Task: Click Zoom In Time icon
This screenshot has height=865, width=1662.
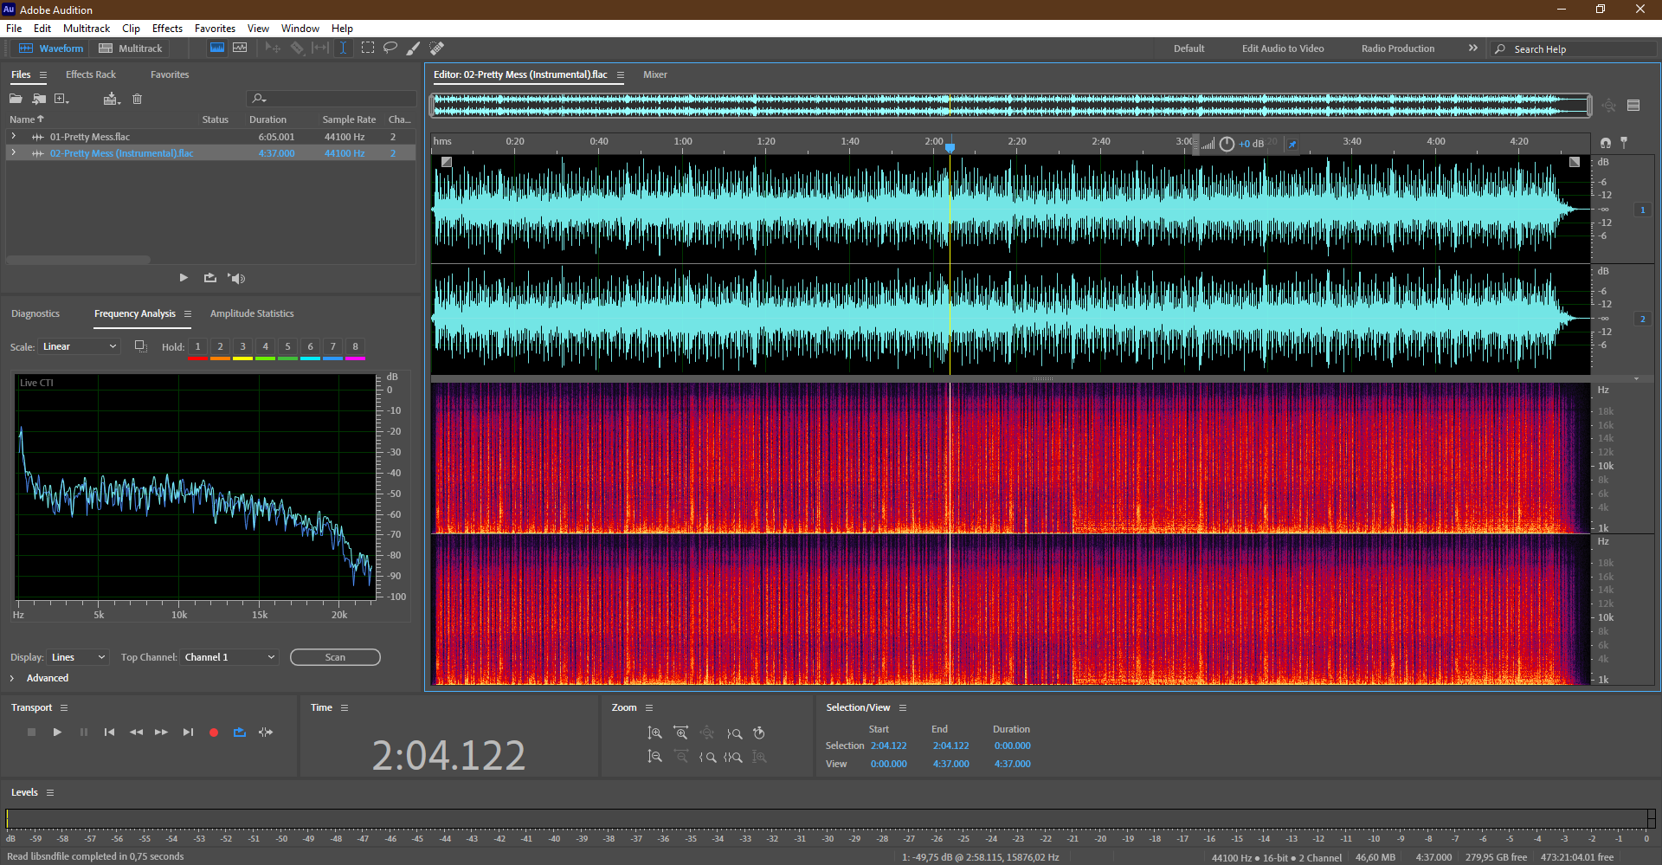Action: tap(681, 733)
